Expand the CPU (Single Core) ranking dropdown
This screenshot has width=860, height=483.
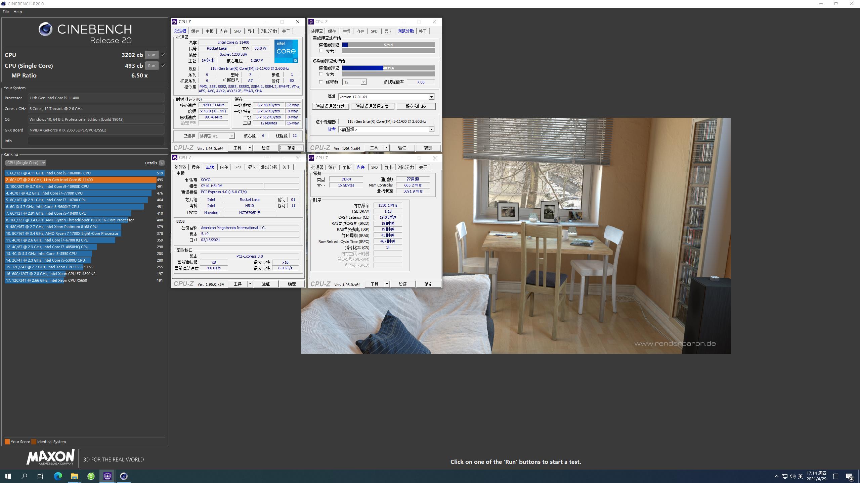(x=26, y=163)
